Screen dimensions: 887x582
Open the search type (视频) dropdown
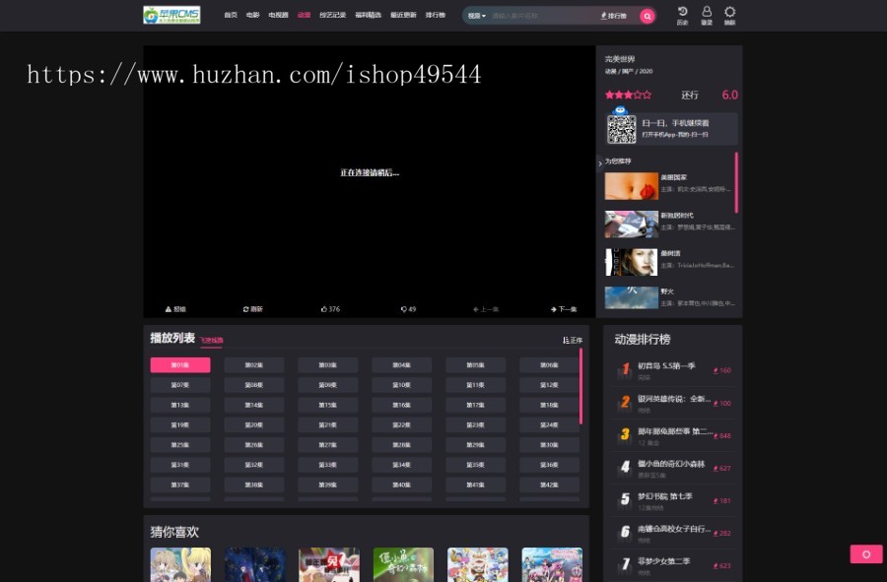click(x=477, y=16)
